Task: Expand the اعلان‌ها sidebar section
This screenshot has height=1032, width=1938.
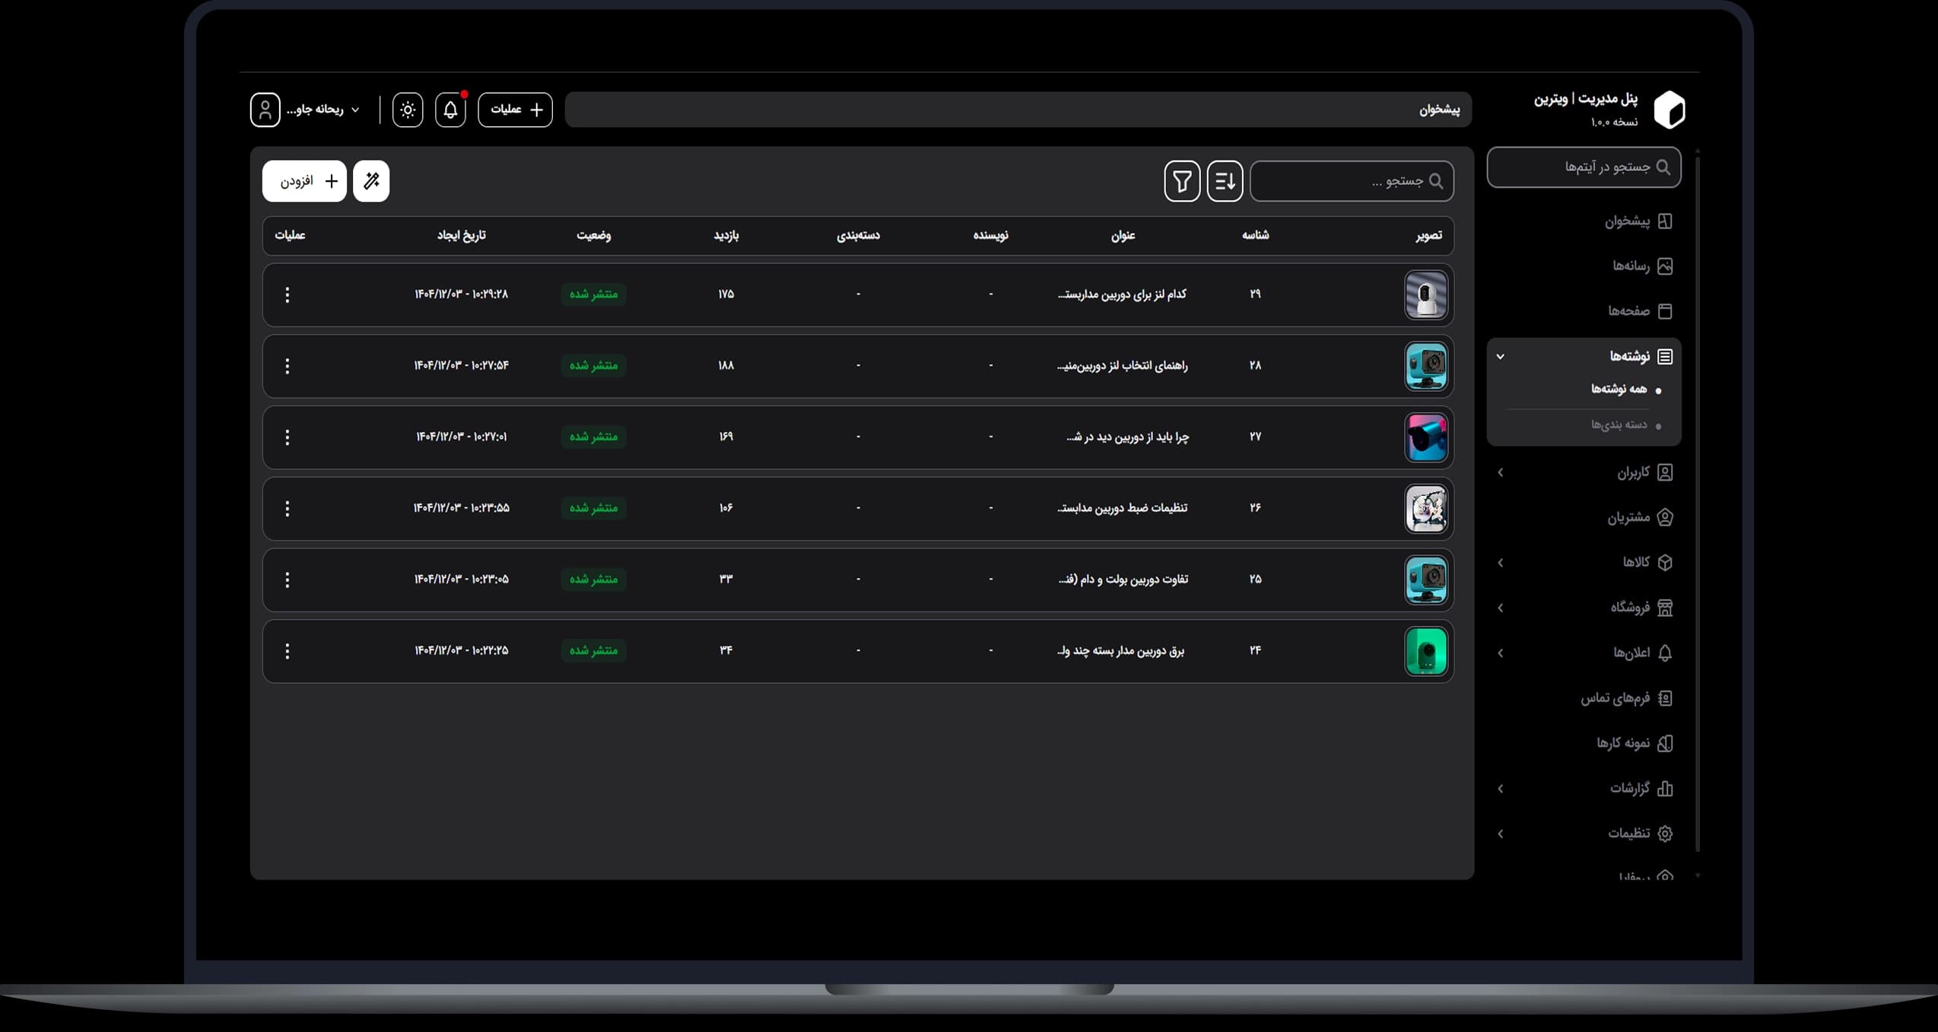Action: point(1584,653)
